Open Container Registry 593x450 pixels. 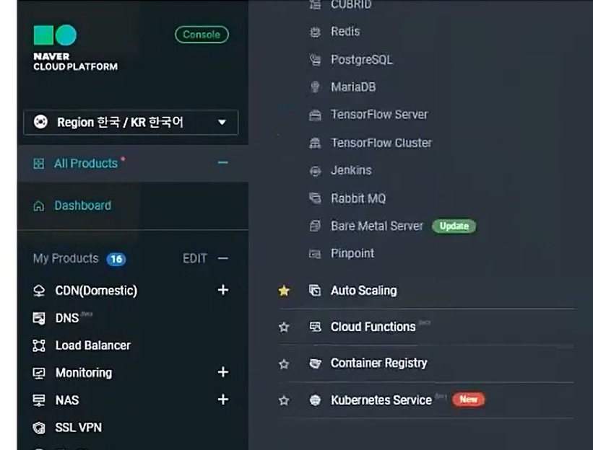[379, 363]
